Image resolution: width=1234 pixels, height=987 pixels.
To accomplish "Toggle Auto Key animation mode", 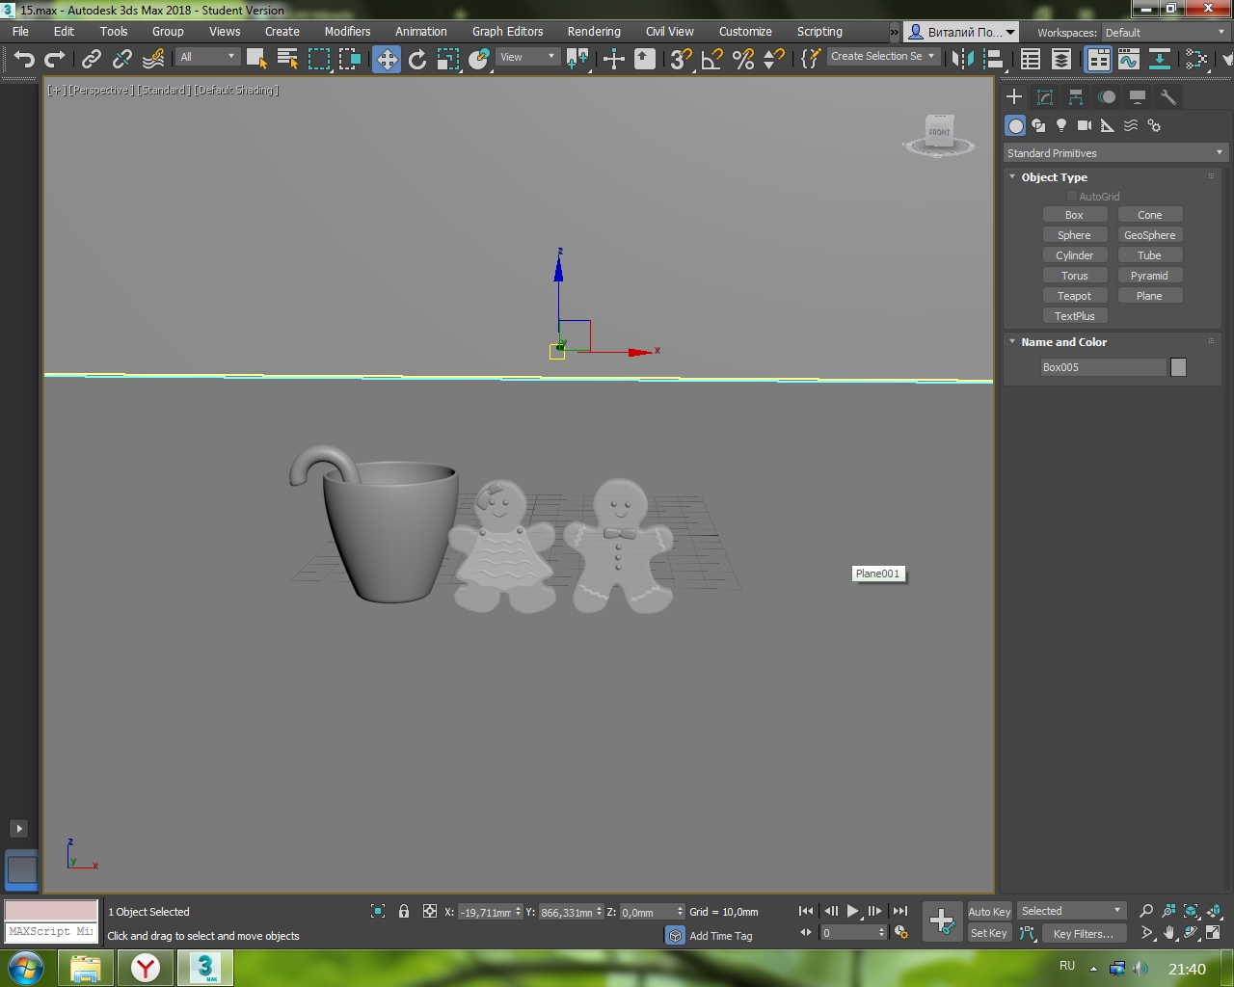I will (x=989, y=912).
